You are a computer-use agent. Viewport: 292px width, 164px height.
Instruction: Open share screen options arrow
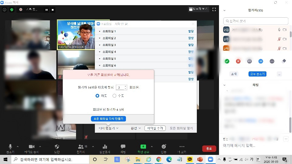point(152,147)
